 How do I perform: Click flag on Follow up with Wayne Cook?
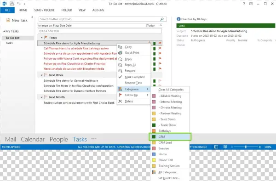click(x=160, y=58)
